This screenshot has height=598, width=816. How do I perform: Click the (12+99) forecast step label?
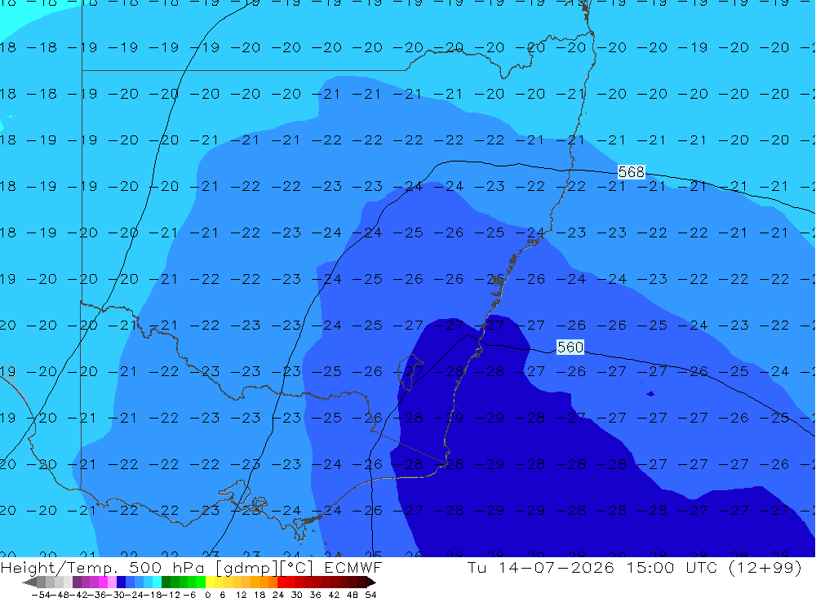coord(765,567)
